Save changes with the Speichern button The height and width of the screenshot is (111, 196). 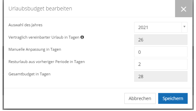click(173, 98)
